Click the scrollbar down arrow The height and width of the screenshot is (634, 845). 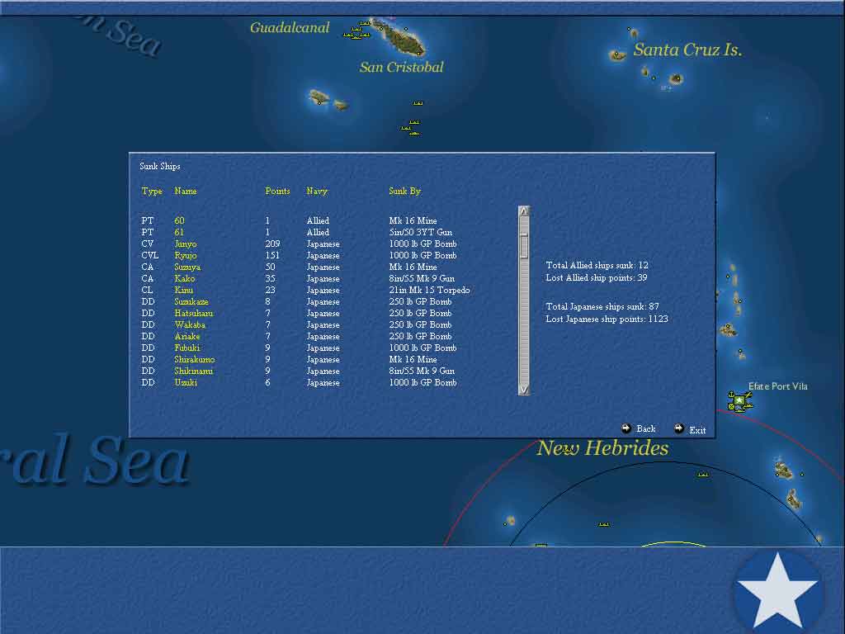[x=524, y=390]
